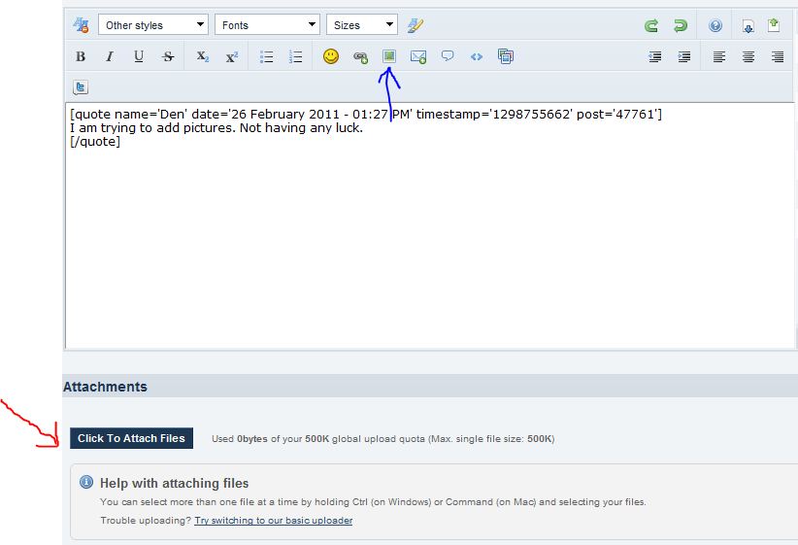
Task: Click the insert image icon
Action: click(389, 57)
